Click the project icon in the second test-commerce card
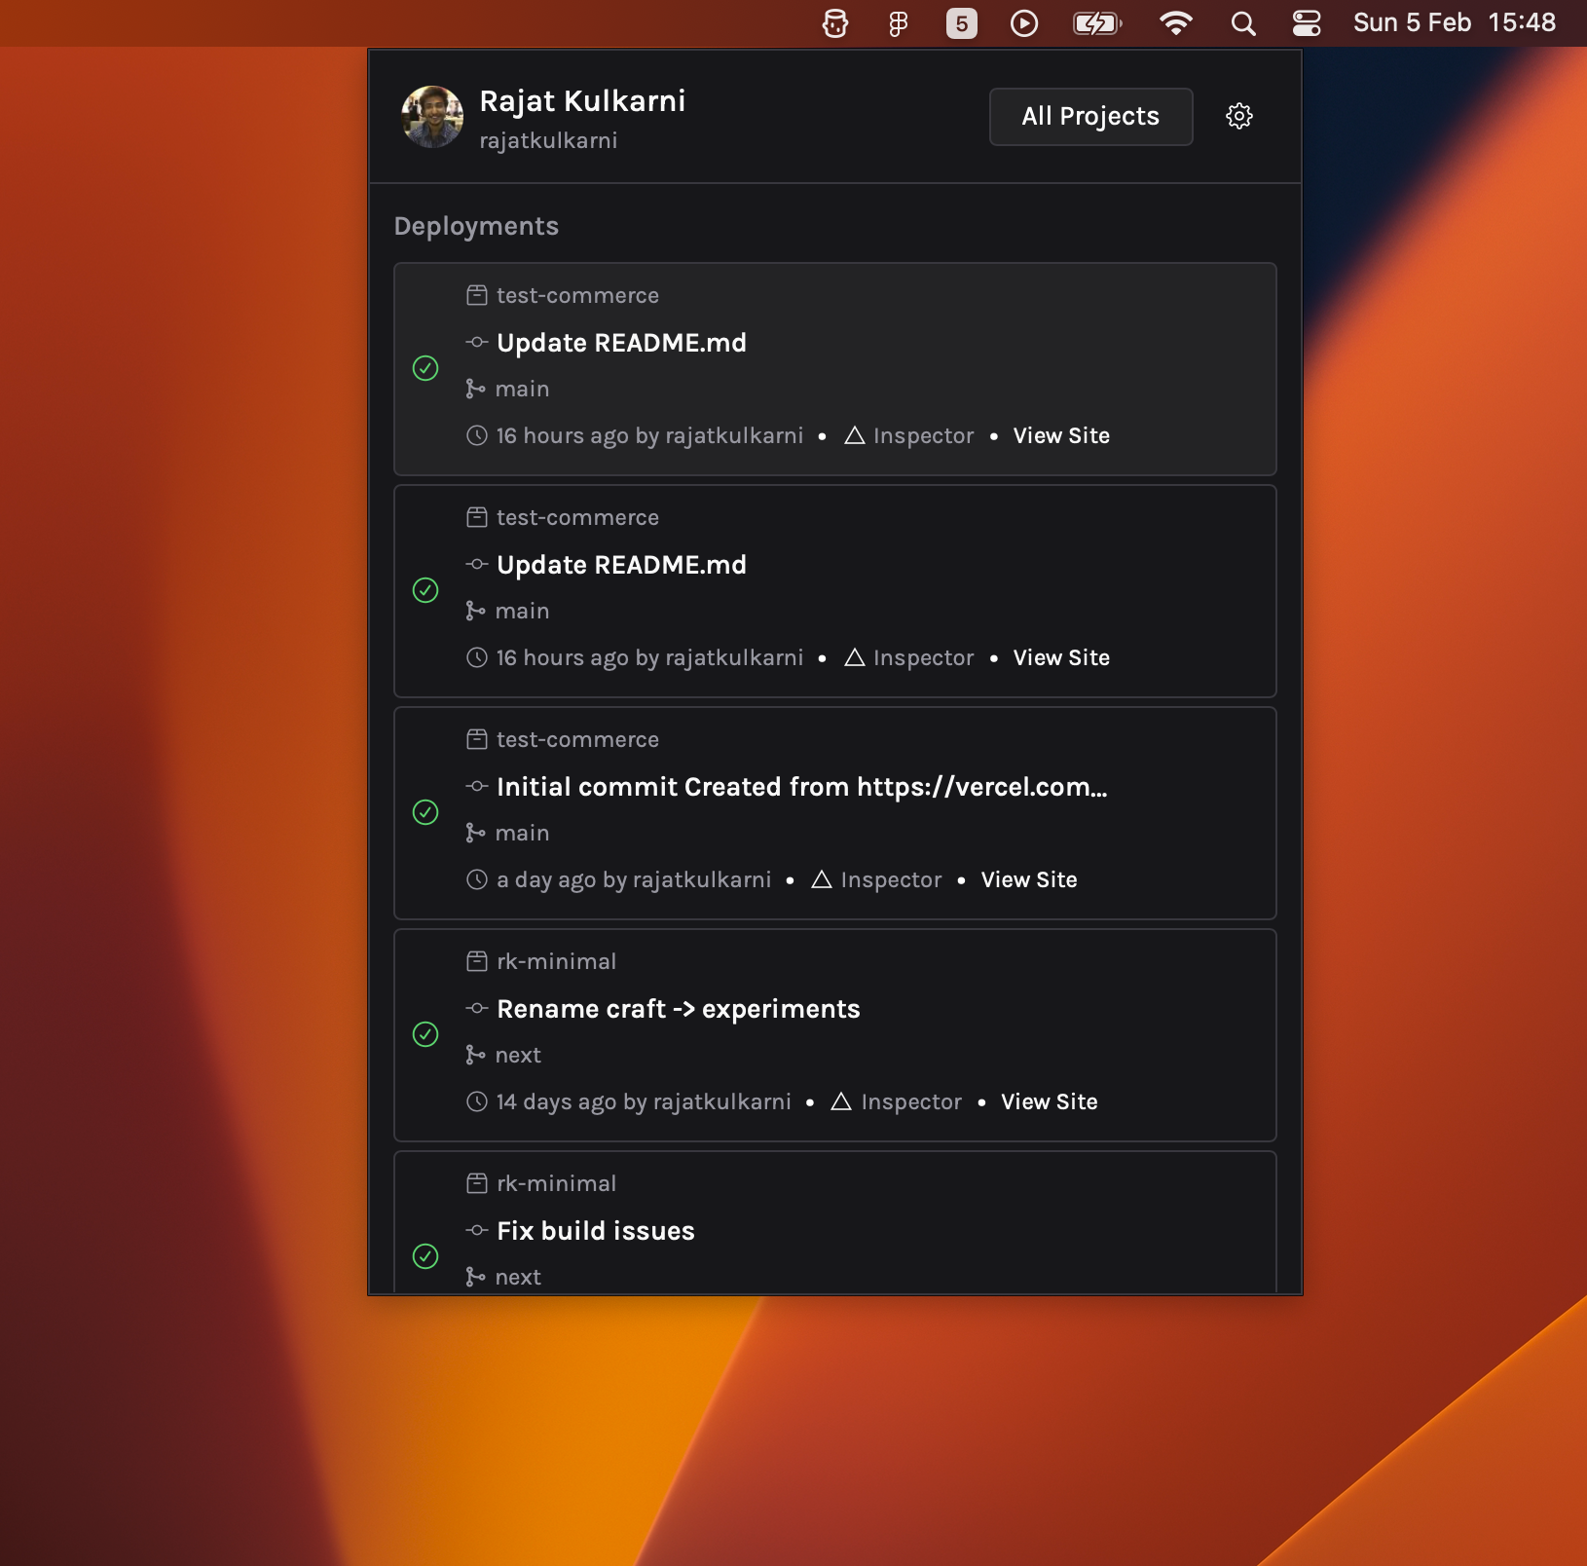Viewport: 1587px width, 1566px height. pyautogui.click(x=476, y=517)
